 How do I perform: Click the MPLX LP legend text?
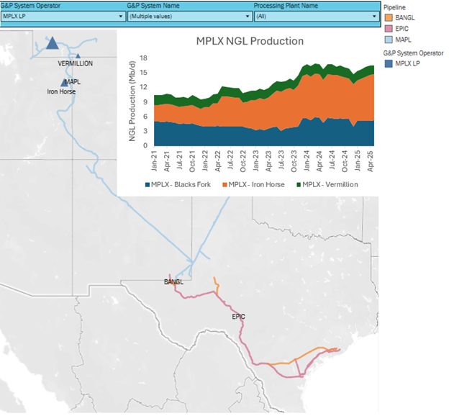click(x=407, y=63)
